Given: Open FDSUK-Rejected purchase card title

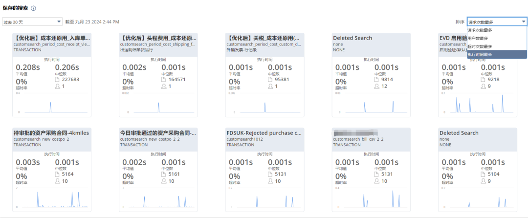Looking at the screenshot, I should coord(264,133).
